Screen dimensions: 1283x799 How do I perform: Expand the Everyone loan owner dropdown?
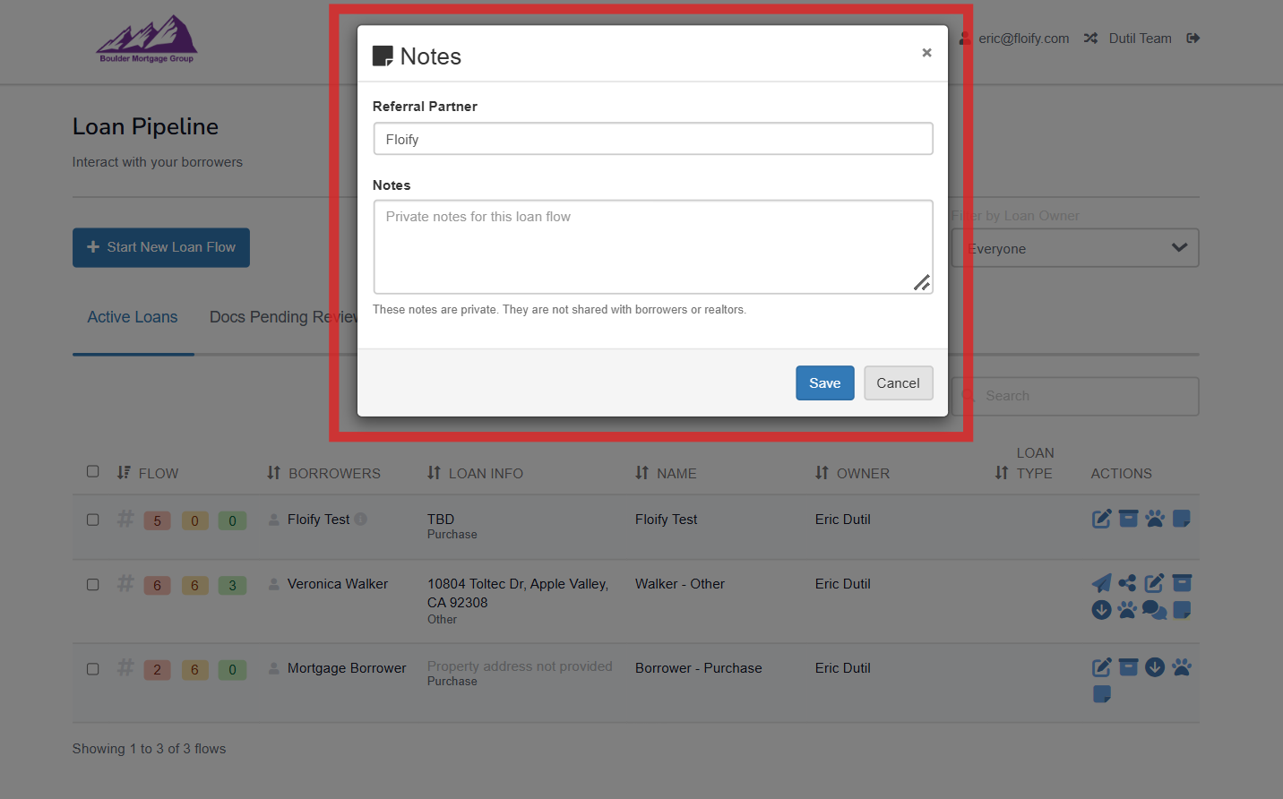pos(1075,248)
